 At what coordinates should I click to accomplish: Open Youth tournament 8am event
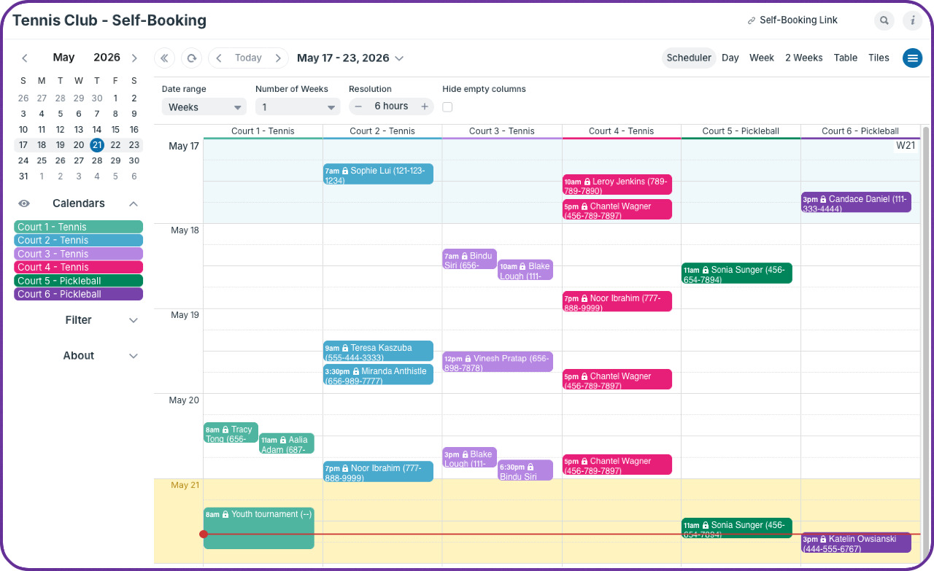point(258,528)
